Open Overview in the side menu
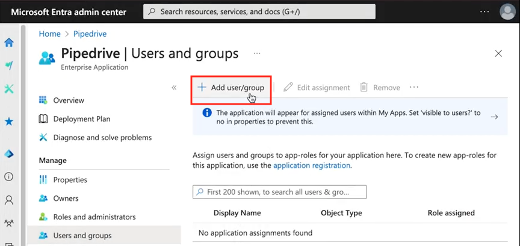This screenshot has height=246, width=520. pos(69,100)
